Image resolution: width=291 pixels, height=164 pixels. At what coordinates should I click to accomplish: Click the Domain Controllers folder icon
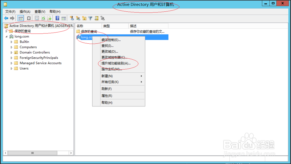point(16,52)
